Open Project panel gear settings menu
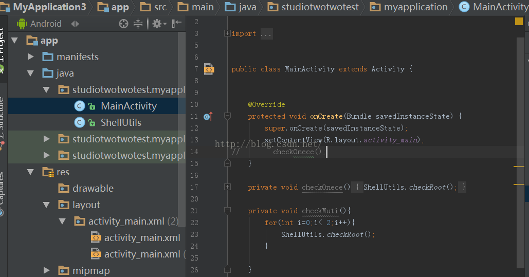This screenshot has width=529, height=277. tap(157, 24)
